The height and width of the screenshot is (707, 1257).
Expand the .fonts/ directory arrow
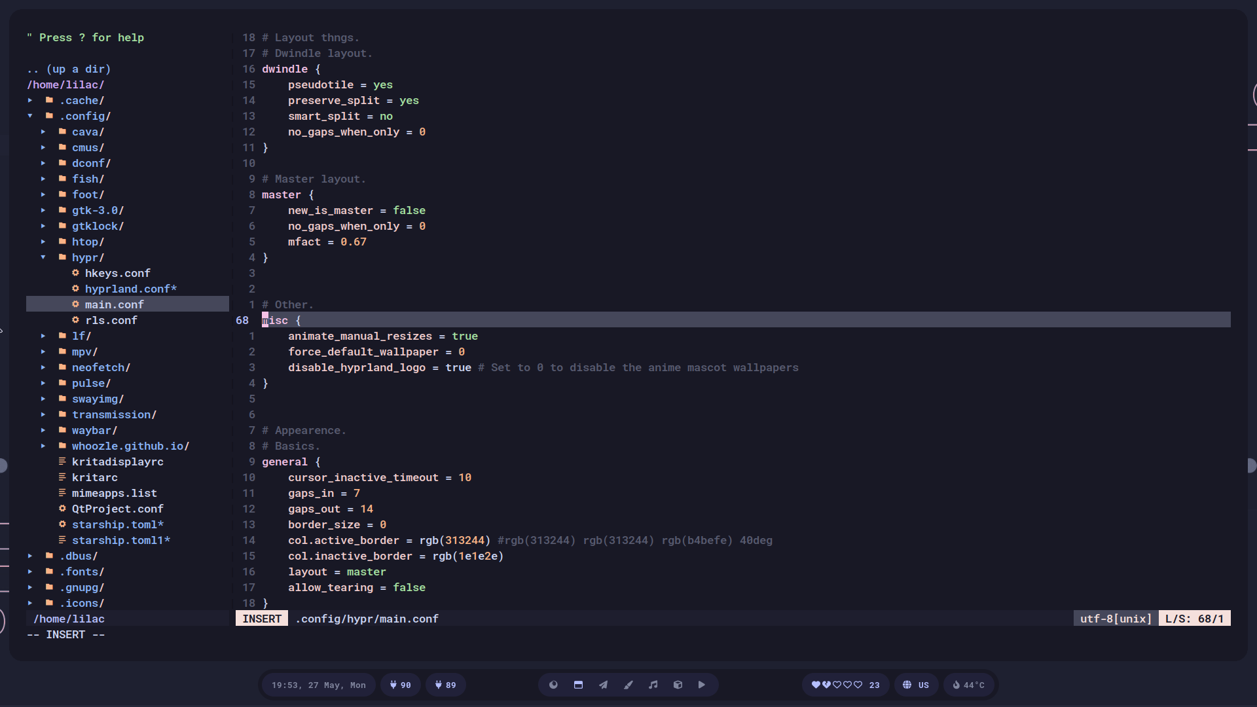[x=30, y=571]
